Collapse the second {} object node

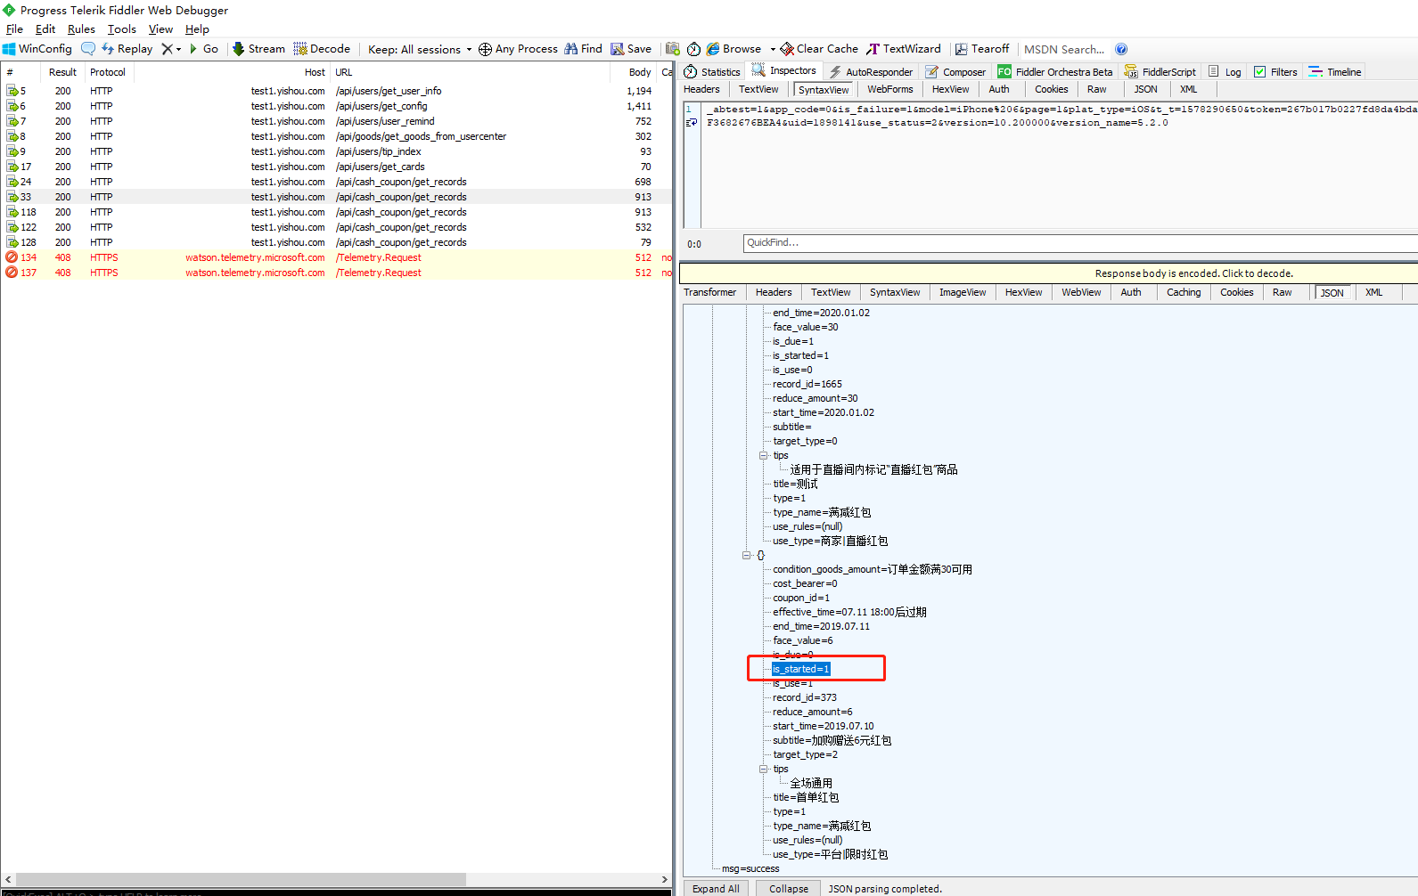click(746, 555)
